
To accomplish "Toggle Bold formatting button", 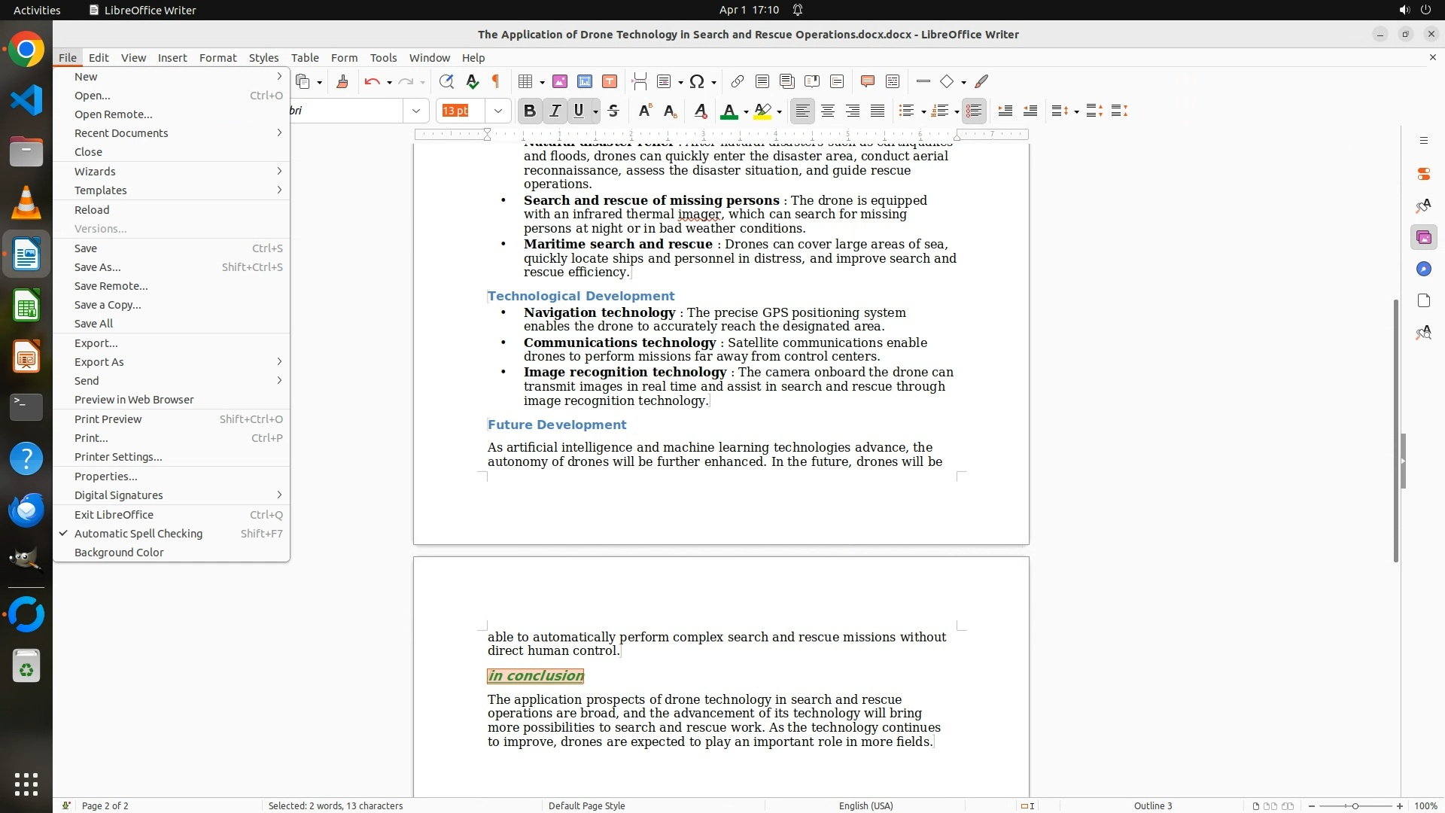I will tap(529, 111).
